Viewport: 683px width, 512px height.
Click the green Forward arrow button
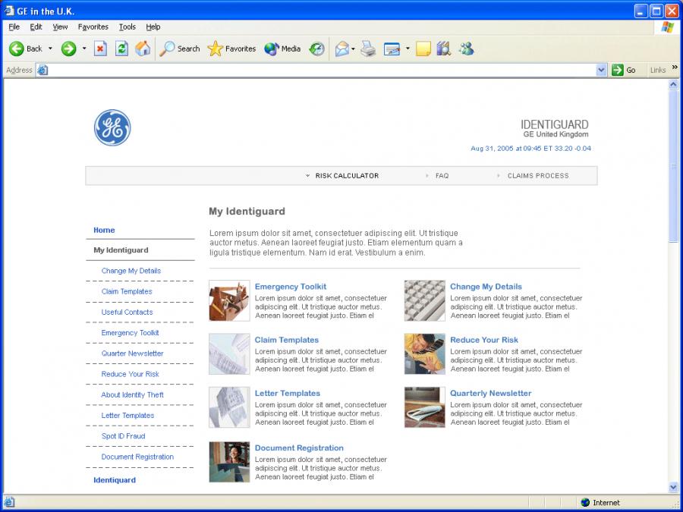68,49
